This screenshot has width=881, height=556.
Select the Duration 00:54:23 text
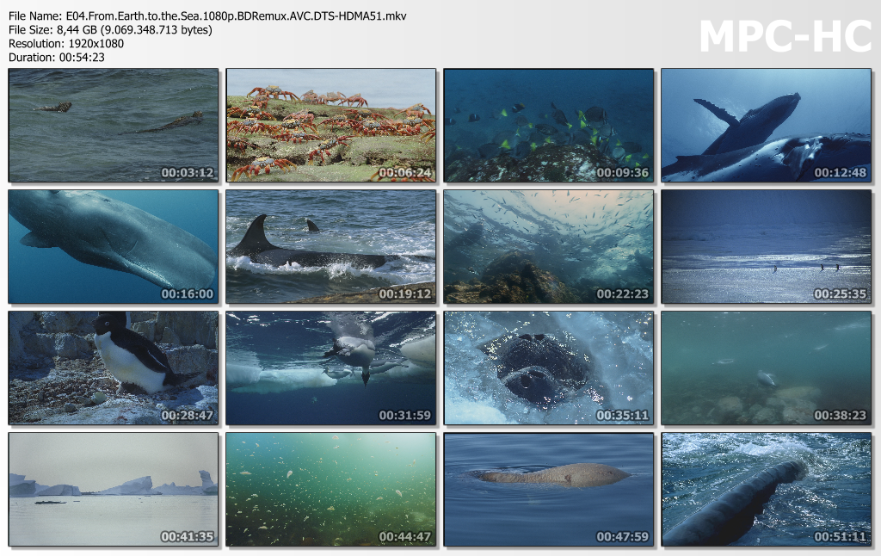[56, 58]
